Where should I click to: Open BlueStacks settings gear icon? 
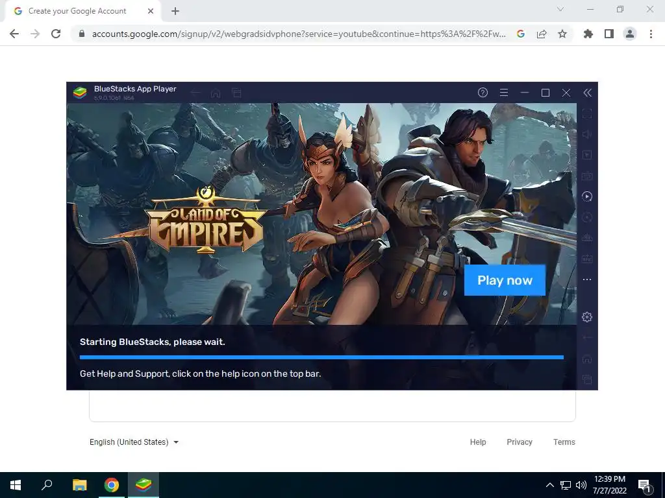coord(587,316)
